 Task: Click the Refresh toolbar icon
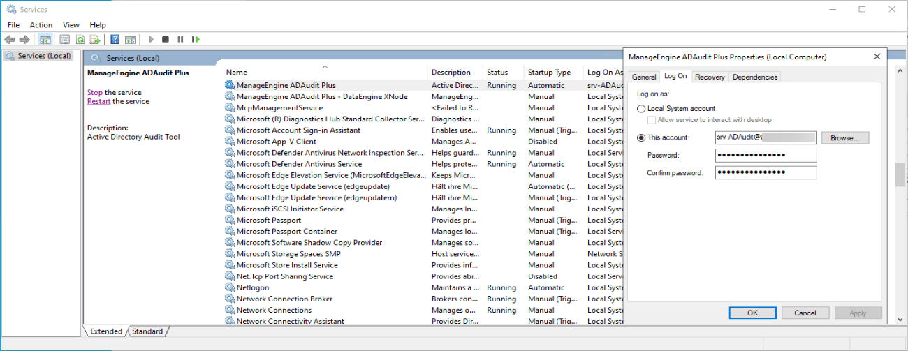tap(80, 40)
